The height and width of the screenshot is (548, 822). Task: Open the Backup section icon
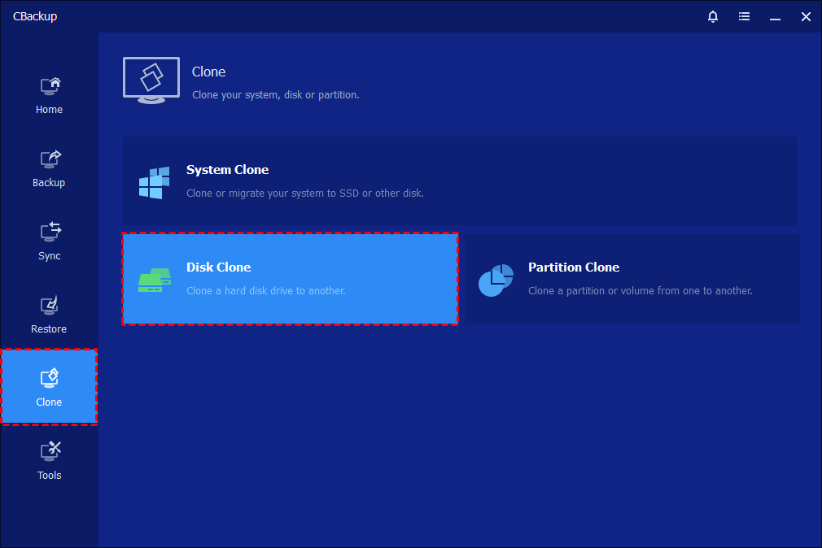[x=50, y=159]
